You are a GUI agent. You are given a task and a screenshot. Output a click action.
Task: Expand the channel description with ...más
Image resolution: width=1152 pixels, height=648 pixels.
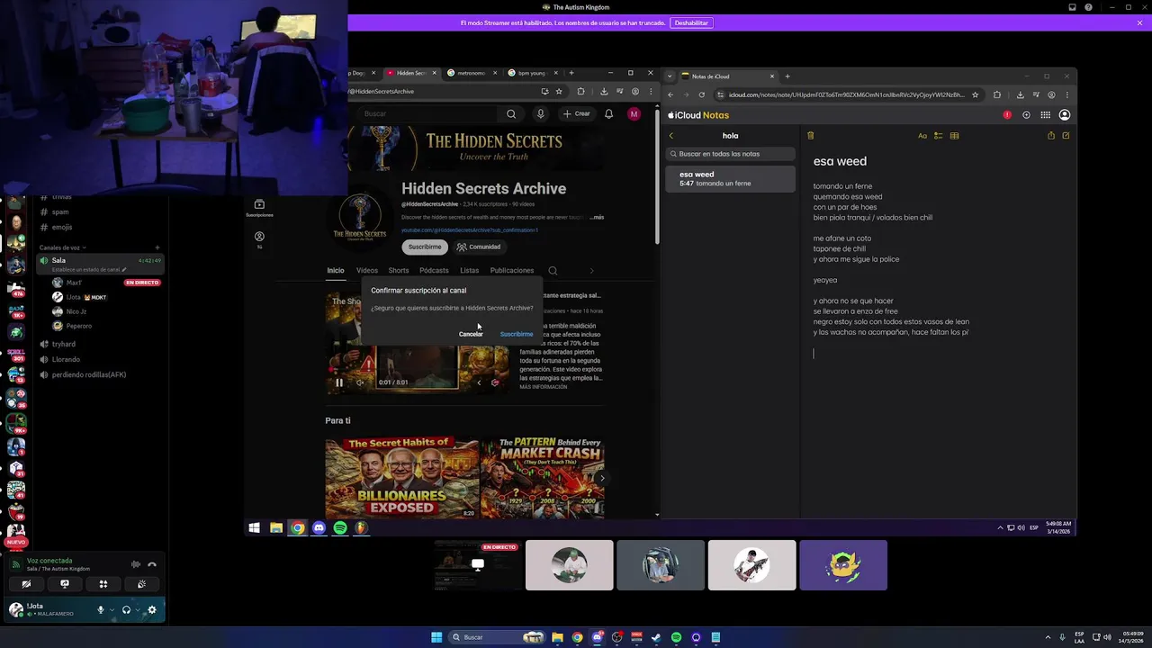tap(597, 217)
